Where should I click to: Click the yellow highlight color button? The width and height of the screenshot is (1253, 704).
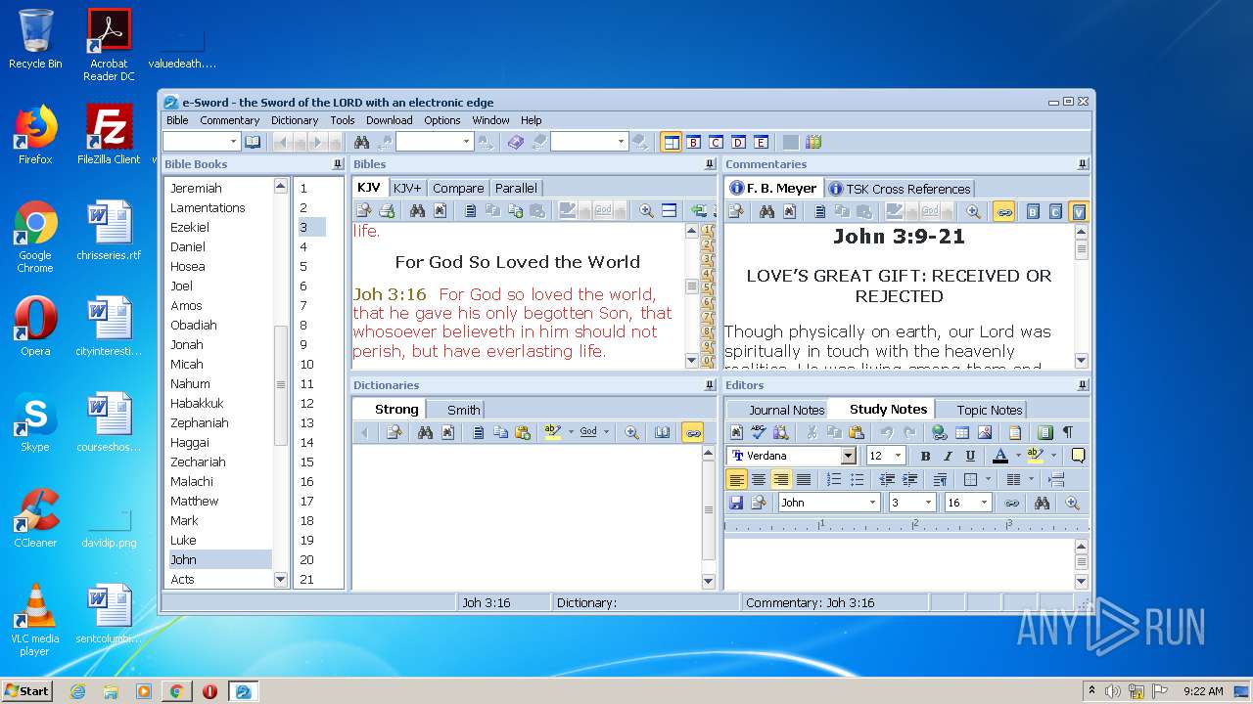click(1036, 456)
